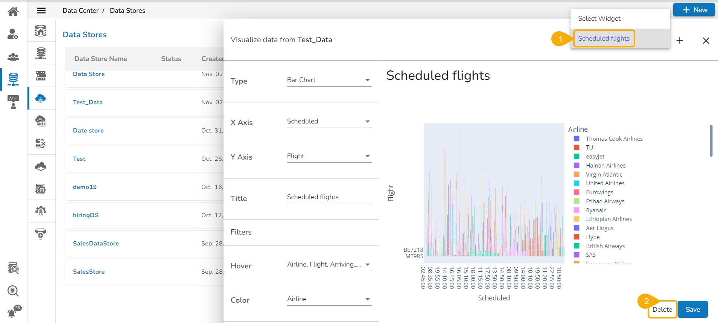Viewport: 718px width, 323px height.
Task: Open the SalesStore entry
Action: 89,272
